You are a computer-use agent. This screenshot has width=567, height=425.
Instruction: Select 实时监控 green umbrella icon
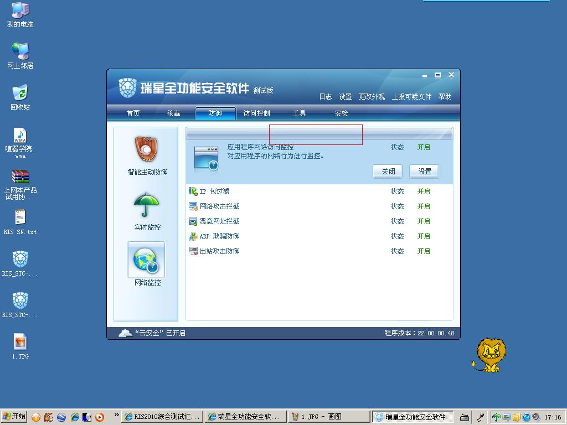[x=146, y=205]
